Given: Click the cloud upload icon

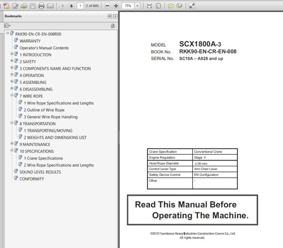Looking at the screenshot, I should (x=24, y=6).
